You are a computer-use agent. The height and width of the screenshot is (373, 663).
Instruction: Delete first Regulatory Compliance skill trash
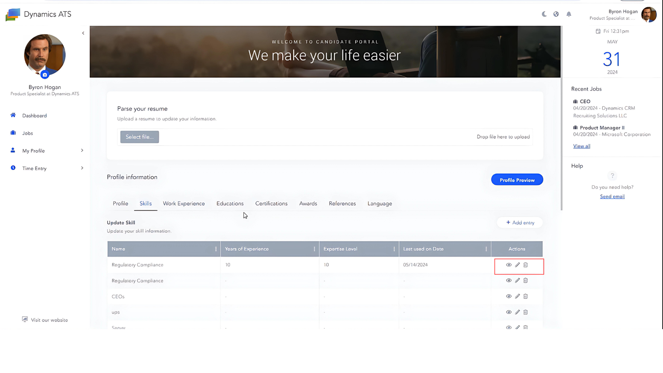click(525, 265)
